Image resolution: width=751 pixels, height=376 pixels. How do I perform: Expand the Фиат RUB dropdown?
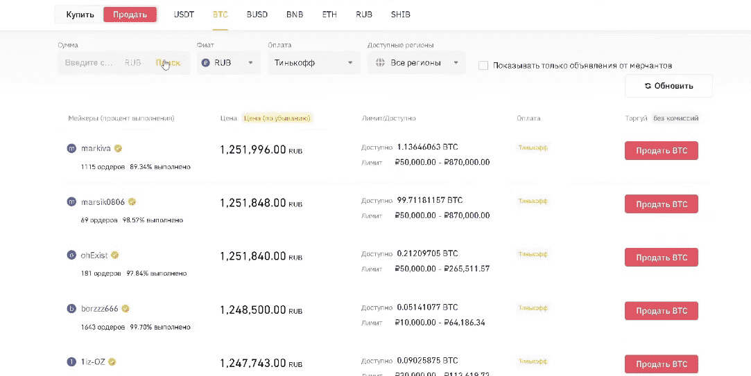[228, 62]
